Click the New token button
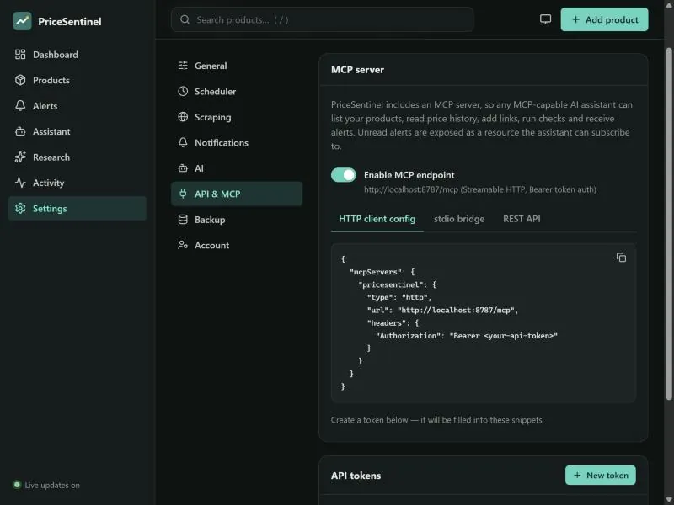The image size is (674, 505). click(x=601, y=476)
